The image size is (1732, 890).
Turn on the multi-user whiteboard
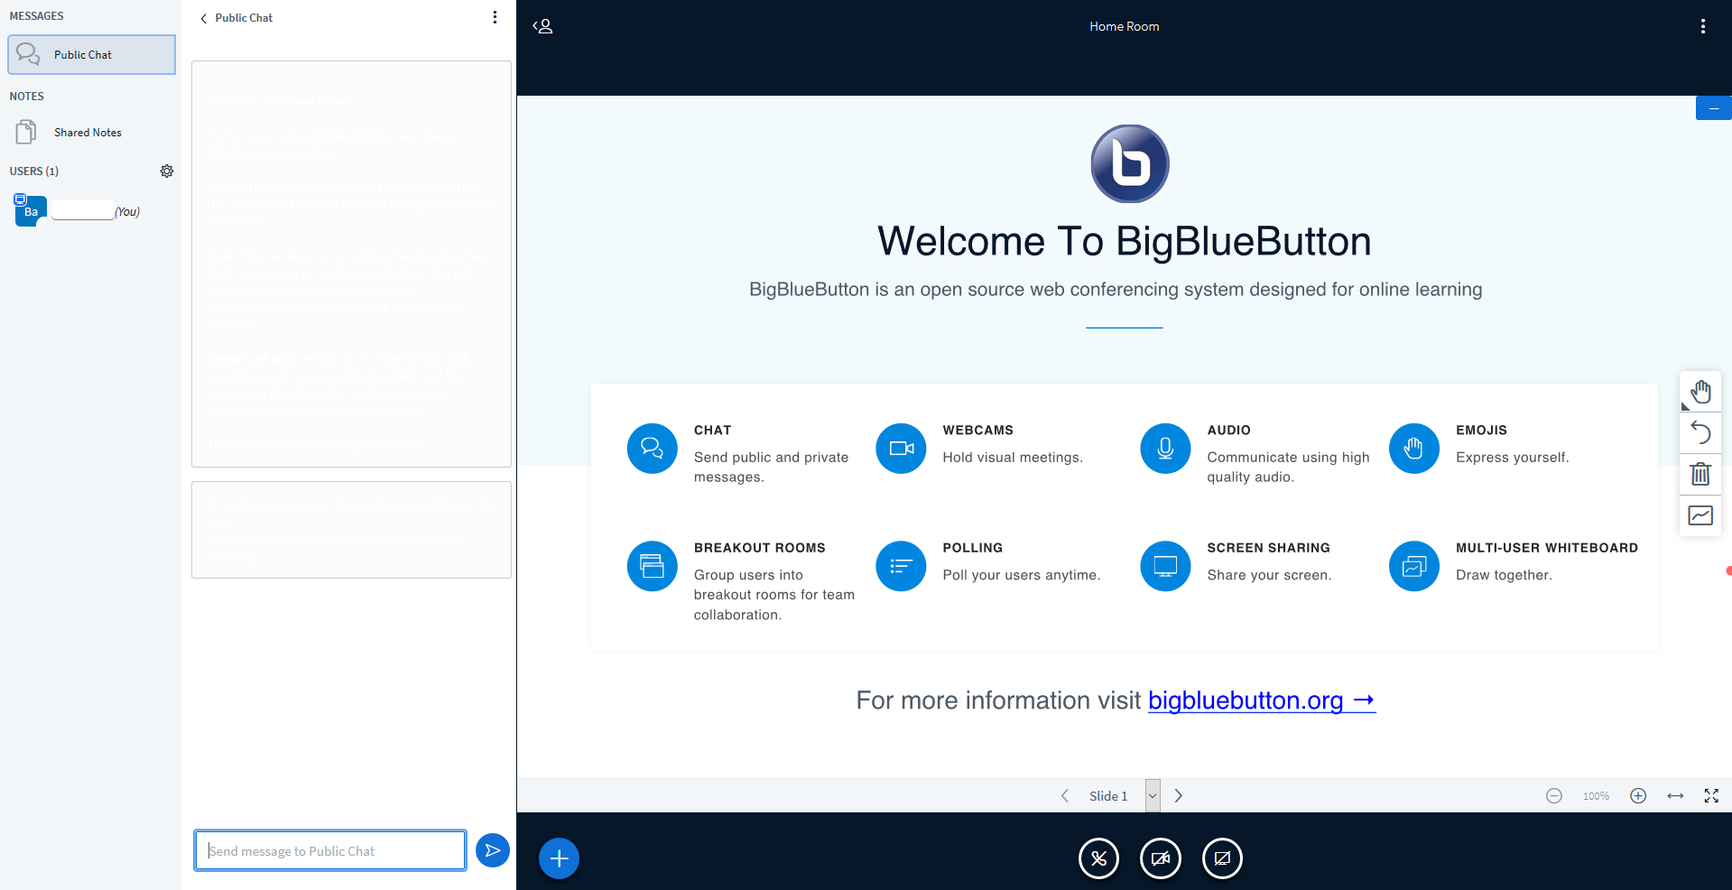(x=1700, y=515)
